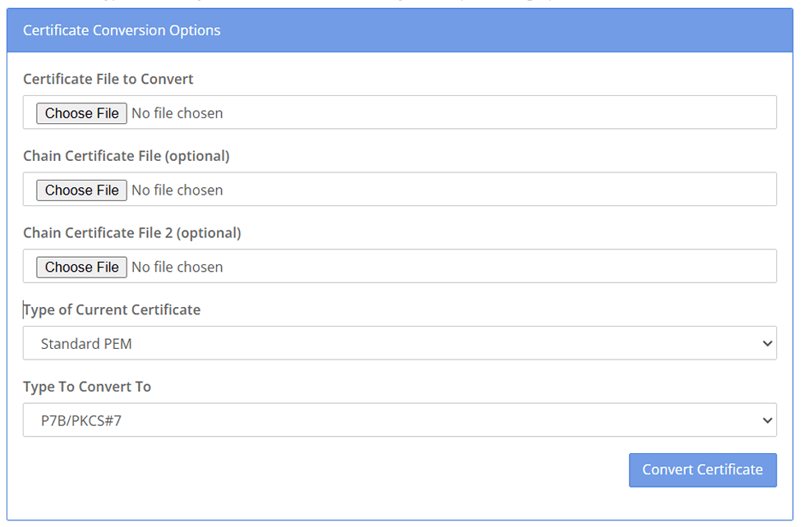
Task: Click the 'Chain Certificate File 2 (optional)' label
Action: [131, 233]
